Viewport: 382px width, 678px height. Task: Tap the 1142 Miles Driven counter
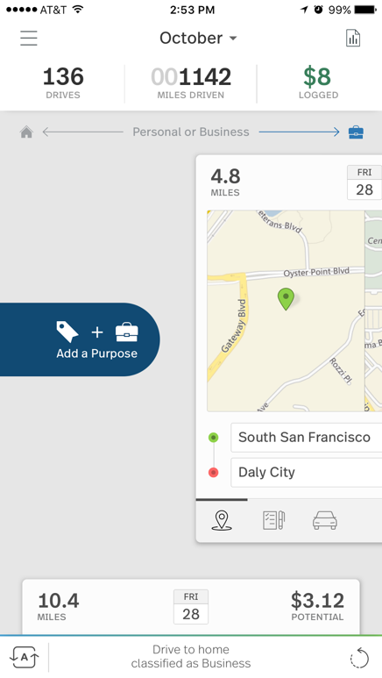191,84
